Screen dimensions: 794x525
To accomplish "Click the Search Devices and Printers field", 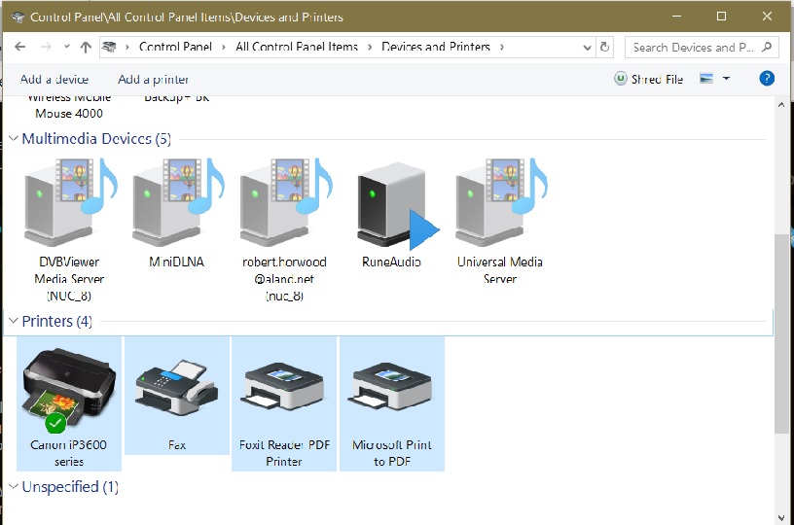I will coord(702,47).
